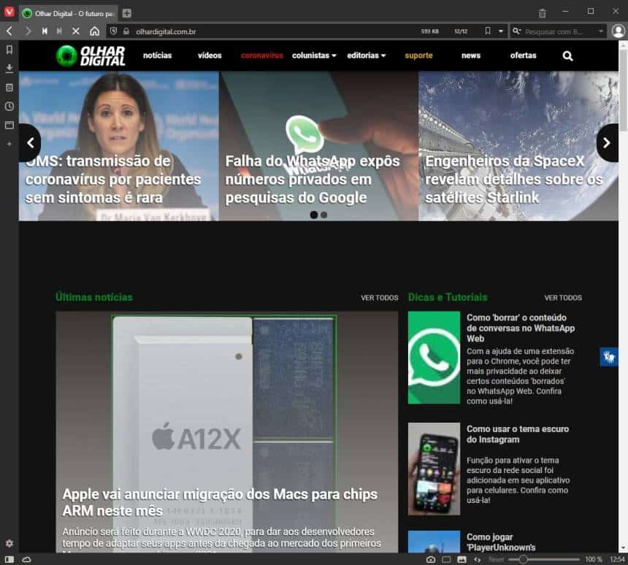
Task: Go forward to the next page
Action: tap(27, 31)
